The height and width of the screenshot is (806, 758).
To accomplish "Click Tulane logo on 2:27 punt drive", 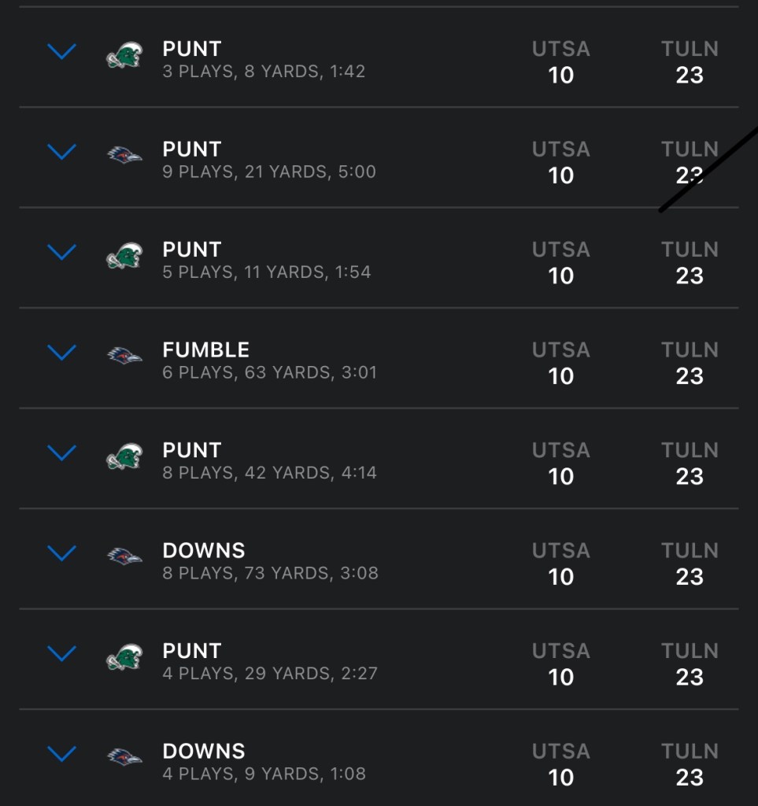I will (x=124, y=656).
